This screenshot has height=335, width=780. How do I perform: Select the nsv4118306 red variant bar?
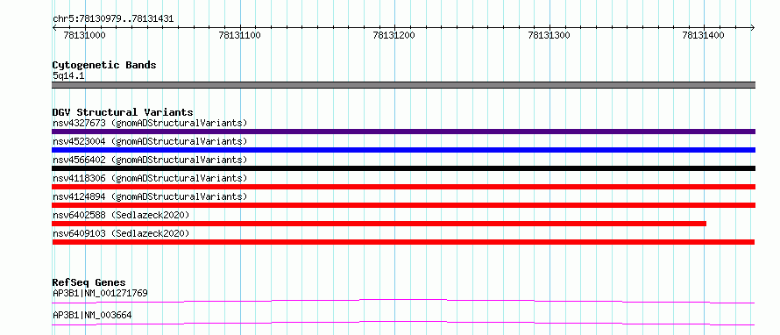pyautogui.click(x=403, y=187)
